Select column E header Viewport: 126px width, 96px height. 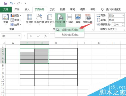pos(70,43)
